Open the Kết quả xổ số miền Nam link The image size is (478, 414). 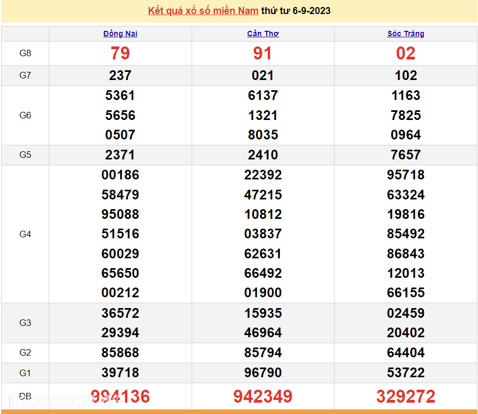(203, 11)
